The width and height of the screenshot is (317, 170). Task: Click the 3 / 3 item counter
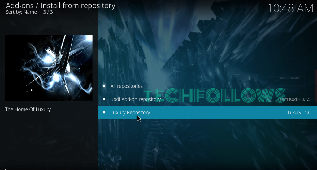48,12
